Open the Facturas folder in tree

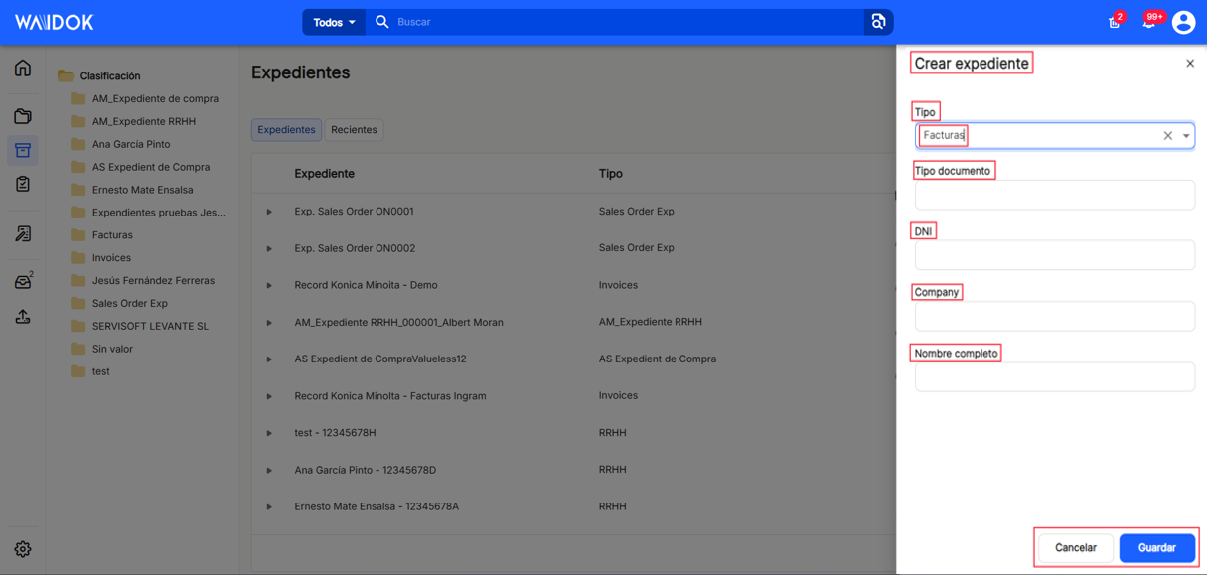(x=101, y=235)
